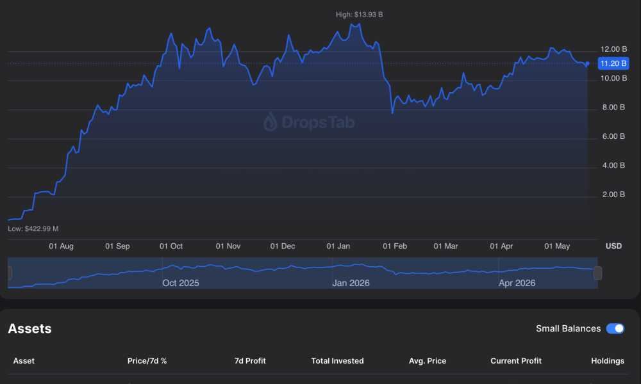
Task: Click the Jan 2026 label in range navigator
Action: pyautogui.click(x=351, y=283)
